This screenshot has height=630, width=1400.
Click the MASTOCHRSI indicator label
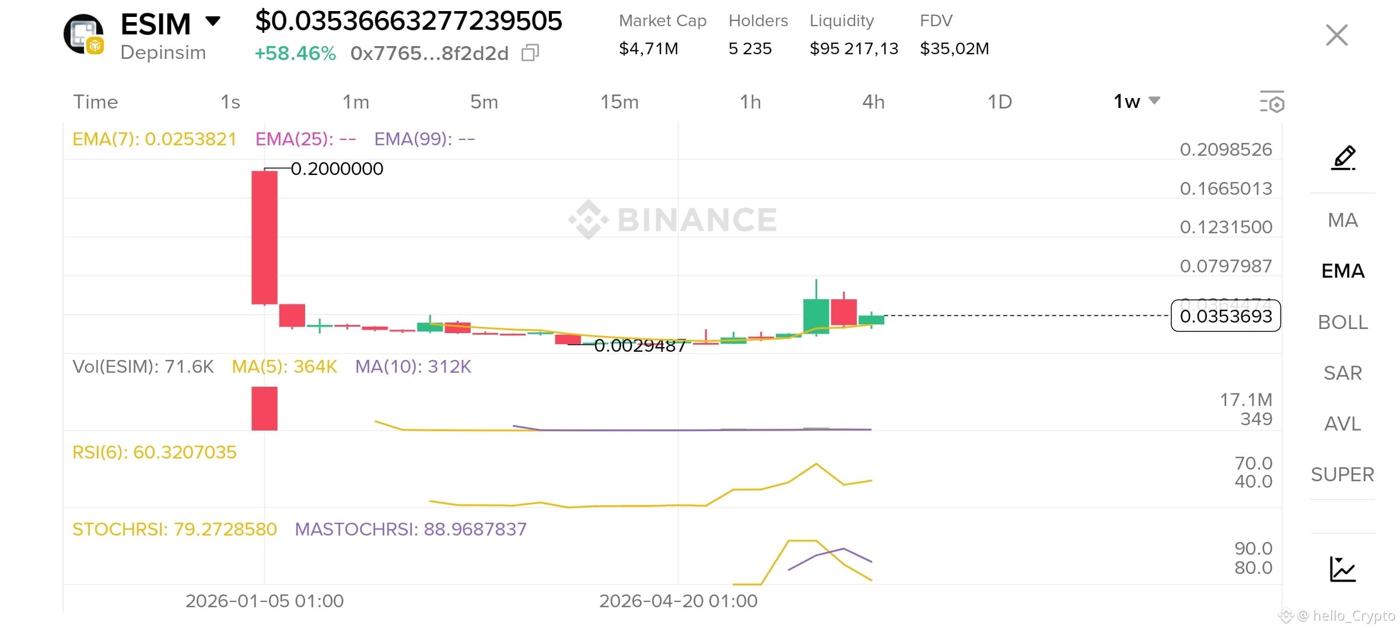(x=411, y=530)
